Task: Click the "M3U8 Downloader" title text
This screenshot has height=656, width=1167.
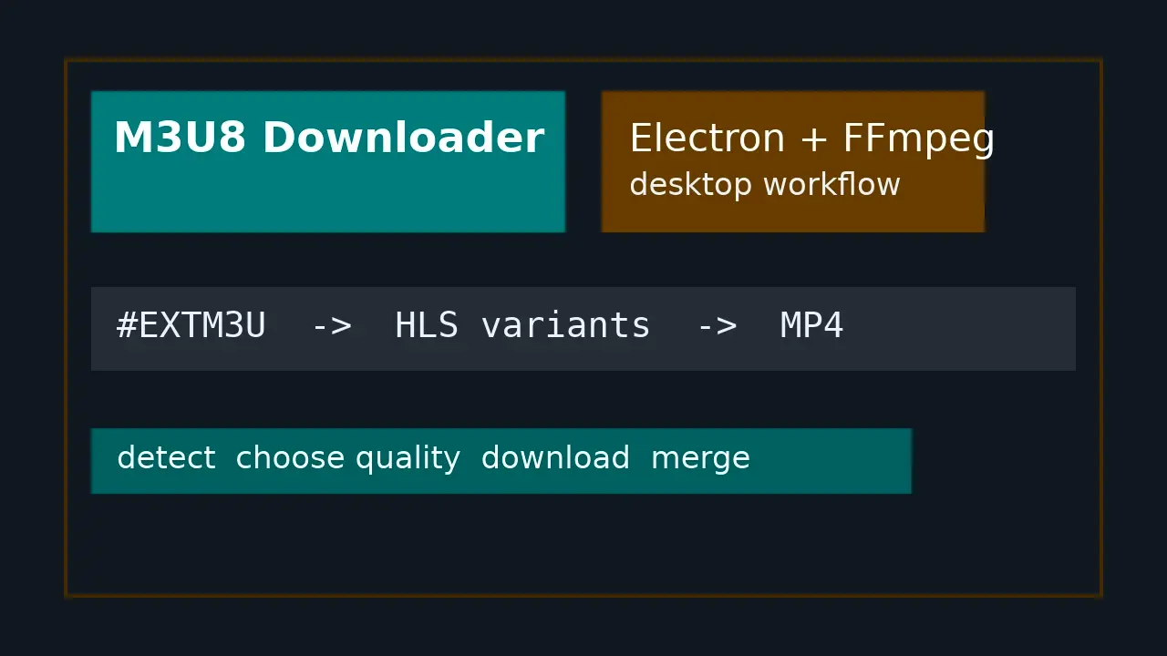Action: tap(328, 138)
